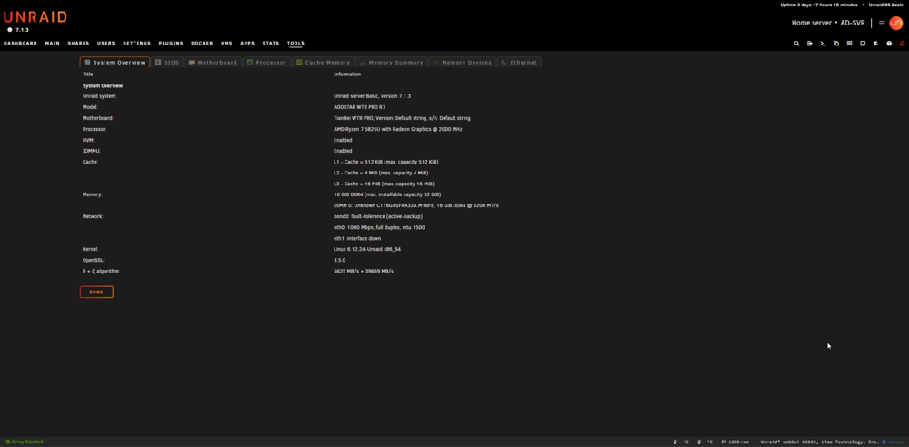The image size is (909, 447).
Task: Click the TianBei WTR PRO motherboard value
Action: (x=402, y=118)
